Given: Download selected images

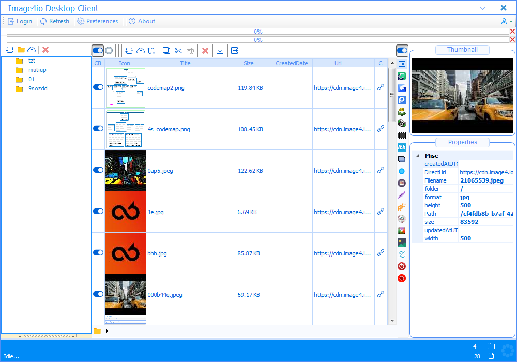Looking at the screenshot, I should pyautogui.click(x=220, y=51).
